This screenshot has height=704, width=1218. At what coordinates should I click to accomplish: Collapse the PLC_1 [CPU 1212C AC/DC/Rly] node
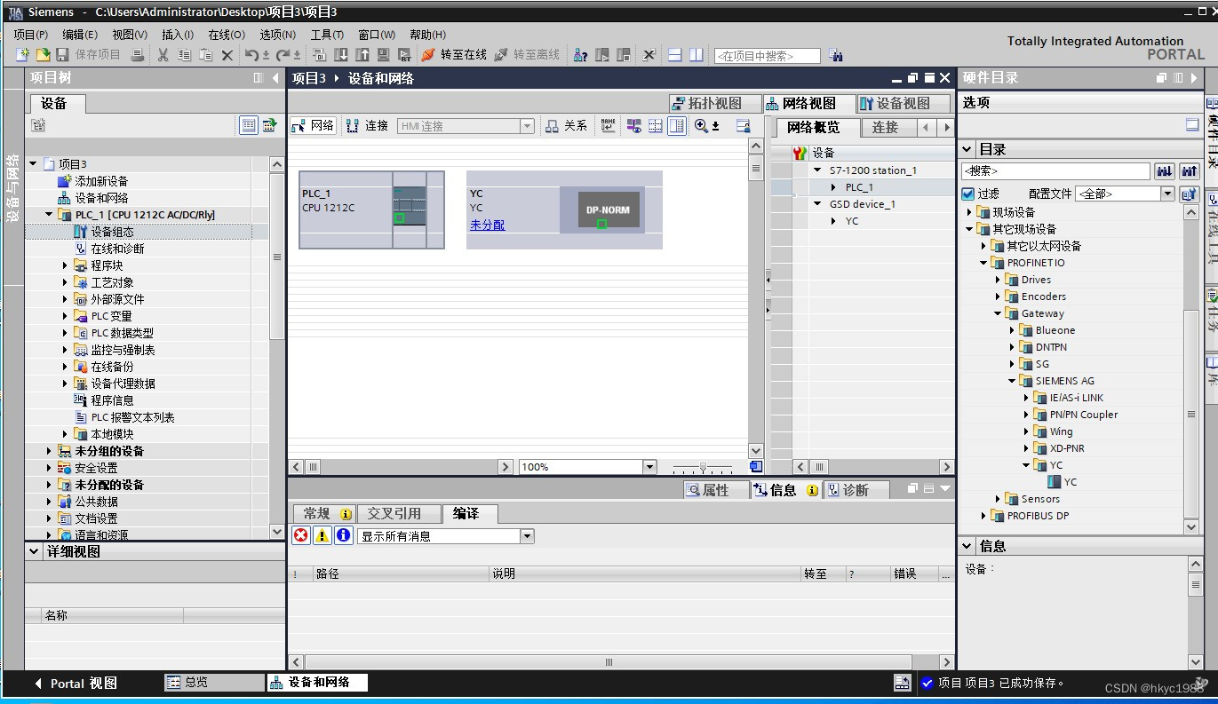click(49, 215)
